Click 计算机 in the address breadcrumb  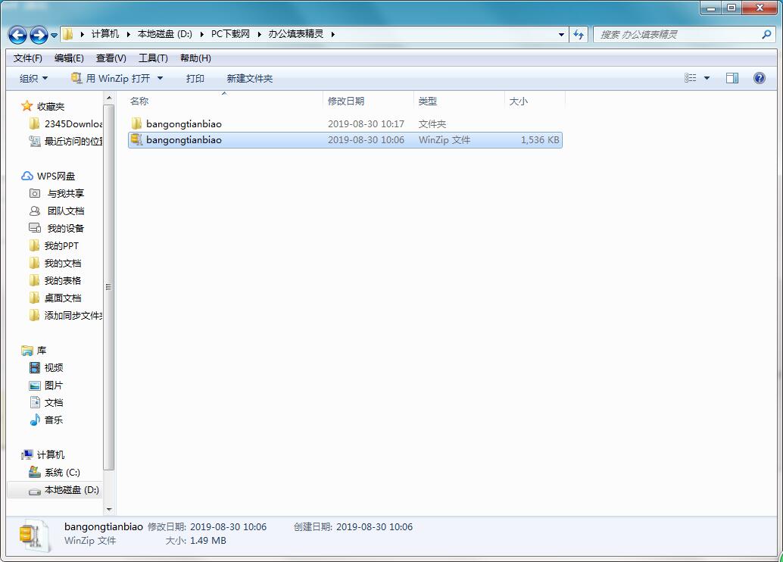coord(105,34)
